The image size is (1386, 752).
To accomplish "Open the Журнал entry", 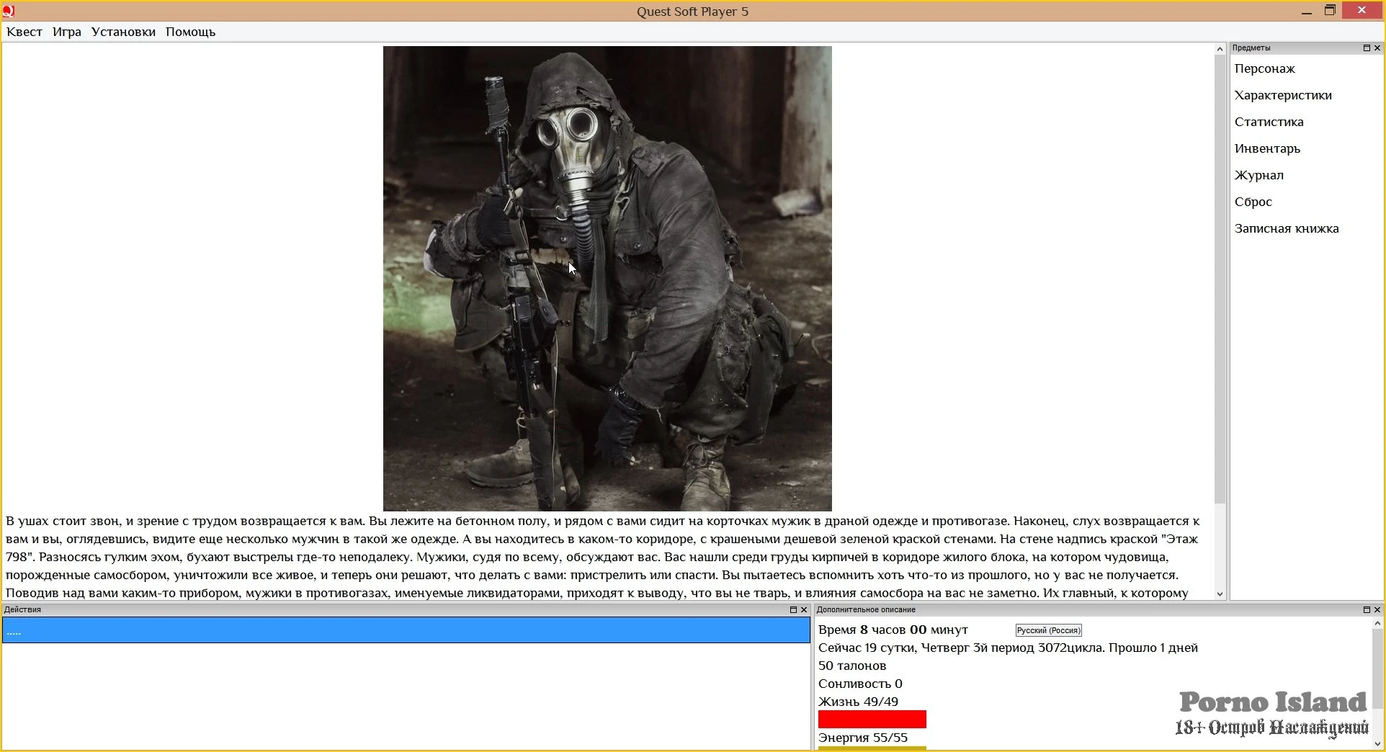I will coord(1258,176).
